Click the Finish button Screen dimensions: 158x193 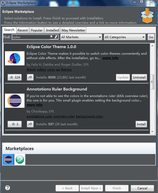tap(117, 188)
